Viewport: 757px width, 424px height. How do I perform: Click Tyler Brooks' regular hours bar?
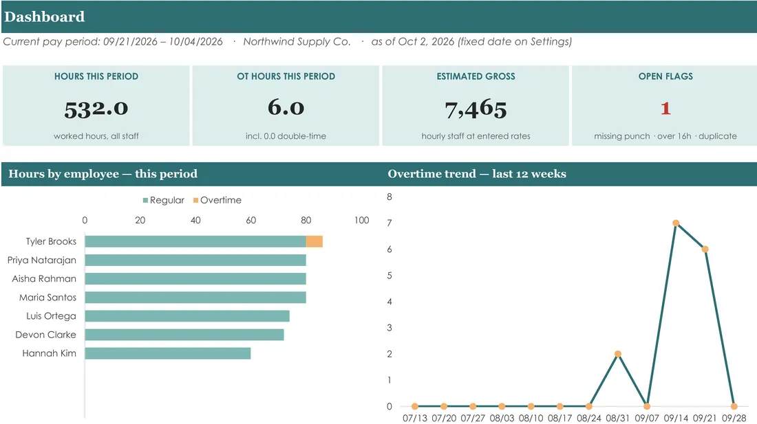coord(195,241)
